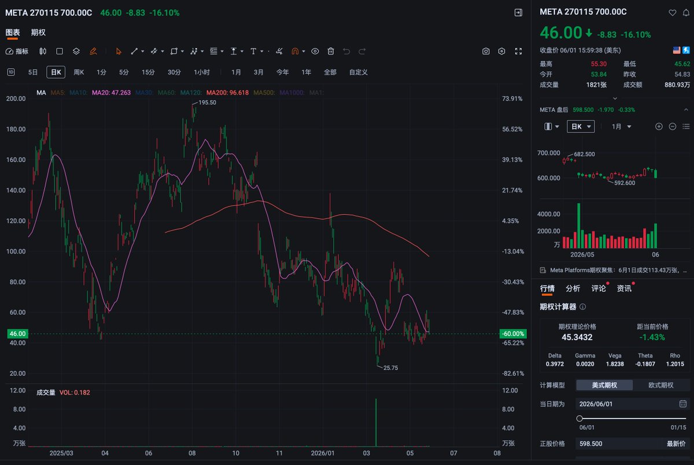This screenshot has width=694, height=465.
Task: Open the 分析 tab
Action: [x=573, y=288]
